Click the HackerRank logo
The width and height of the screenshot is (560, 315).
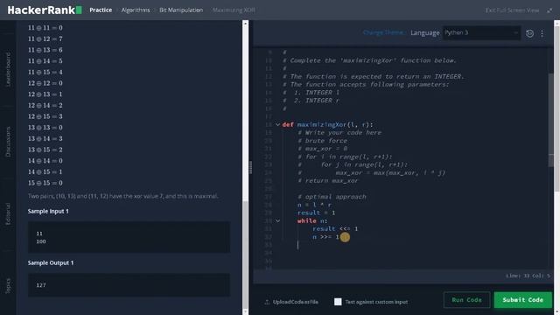45,10
